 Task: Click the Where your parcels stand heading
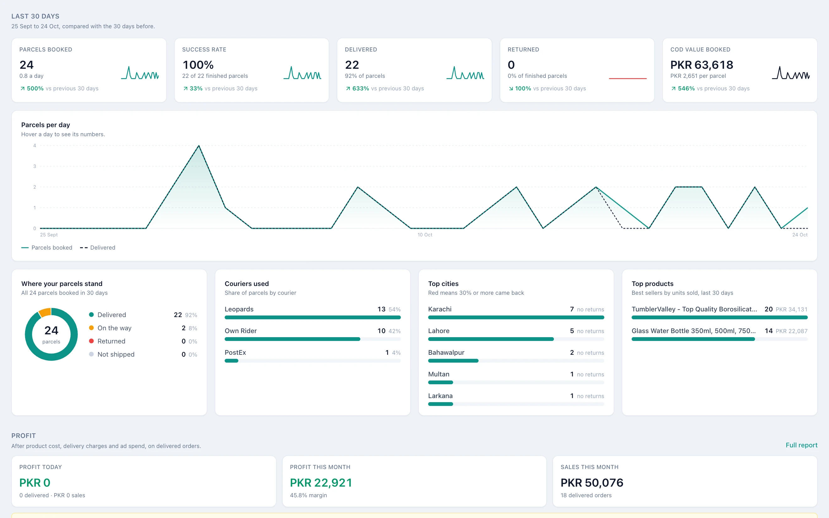[x=62, y=283]
